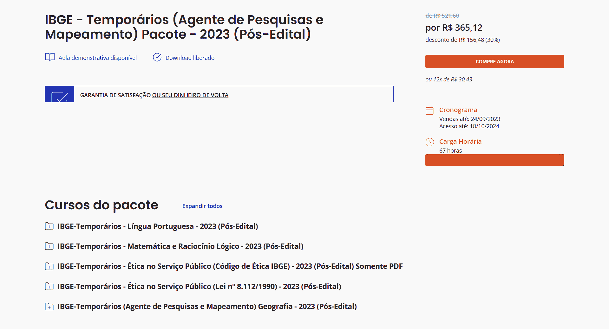Click the Cronograma heading
The width and height of the screenshot is (609, 329).
458,110
